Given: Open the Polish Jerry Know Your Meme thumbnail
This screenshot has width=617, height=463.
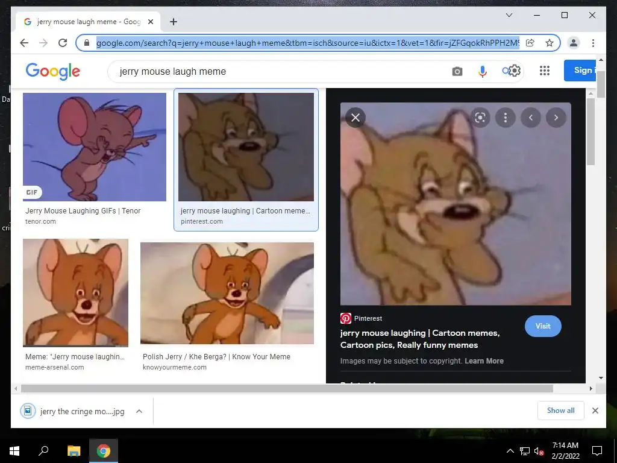Looking at the screenshot, I should coord(227,294).
